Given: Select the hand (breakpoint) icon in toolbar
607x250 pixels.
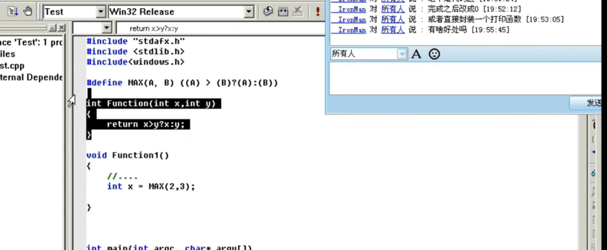Looking at the screenshot, I should 28,11.
